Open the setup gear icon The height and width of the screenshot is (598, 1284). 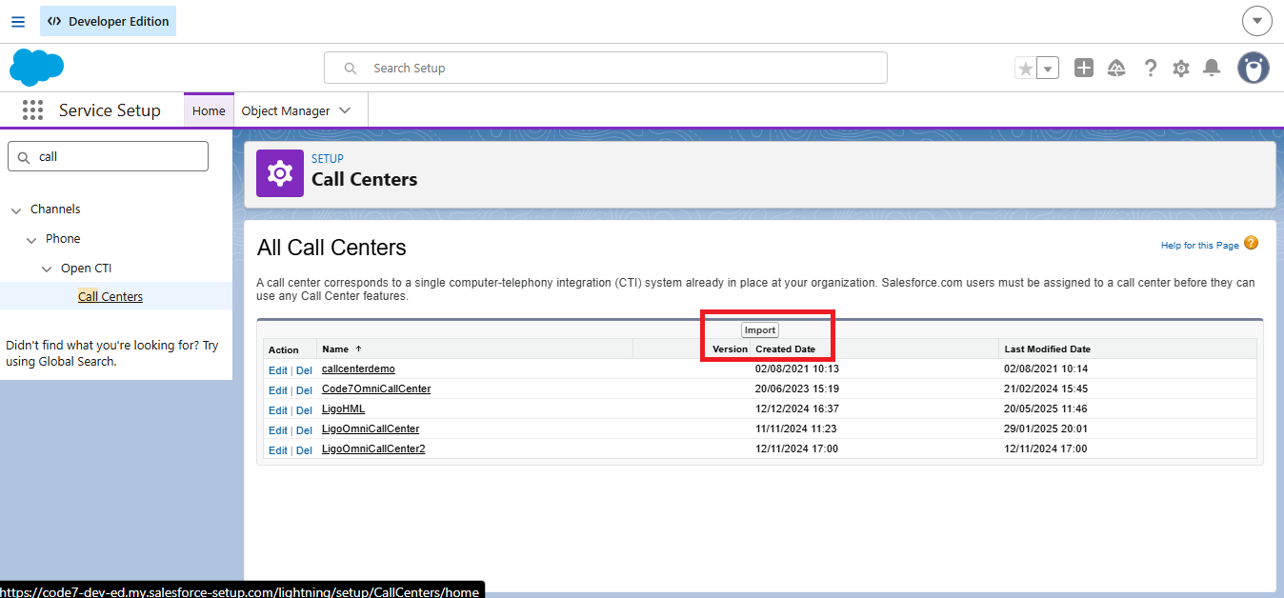(x=1181, y=68)
